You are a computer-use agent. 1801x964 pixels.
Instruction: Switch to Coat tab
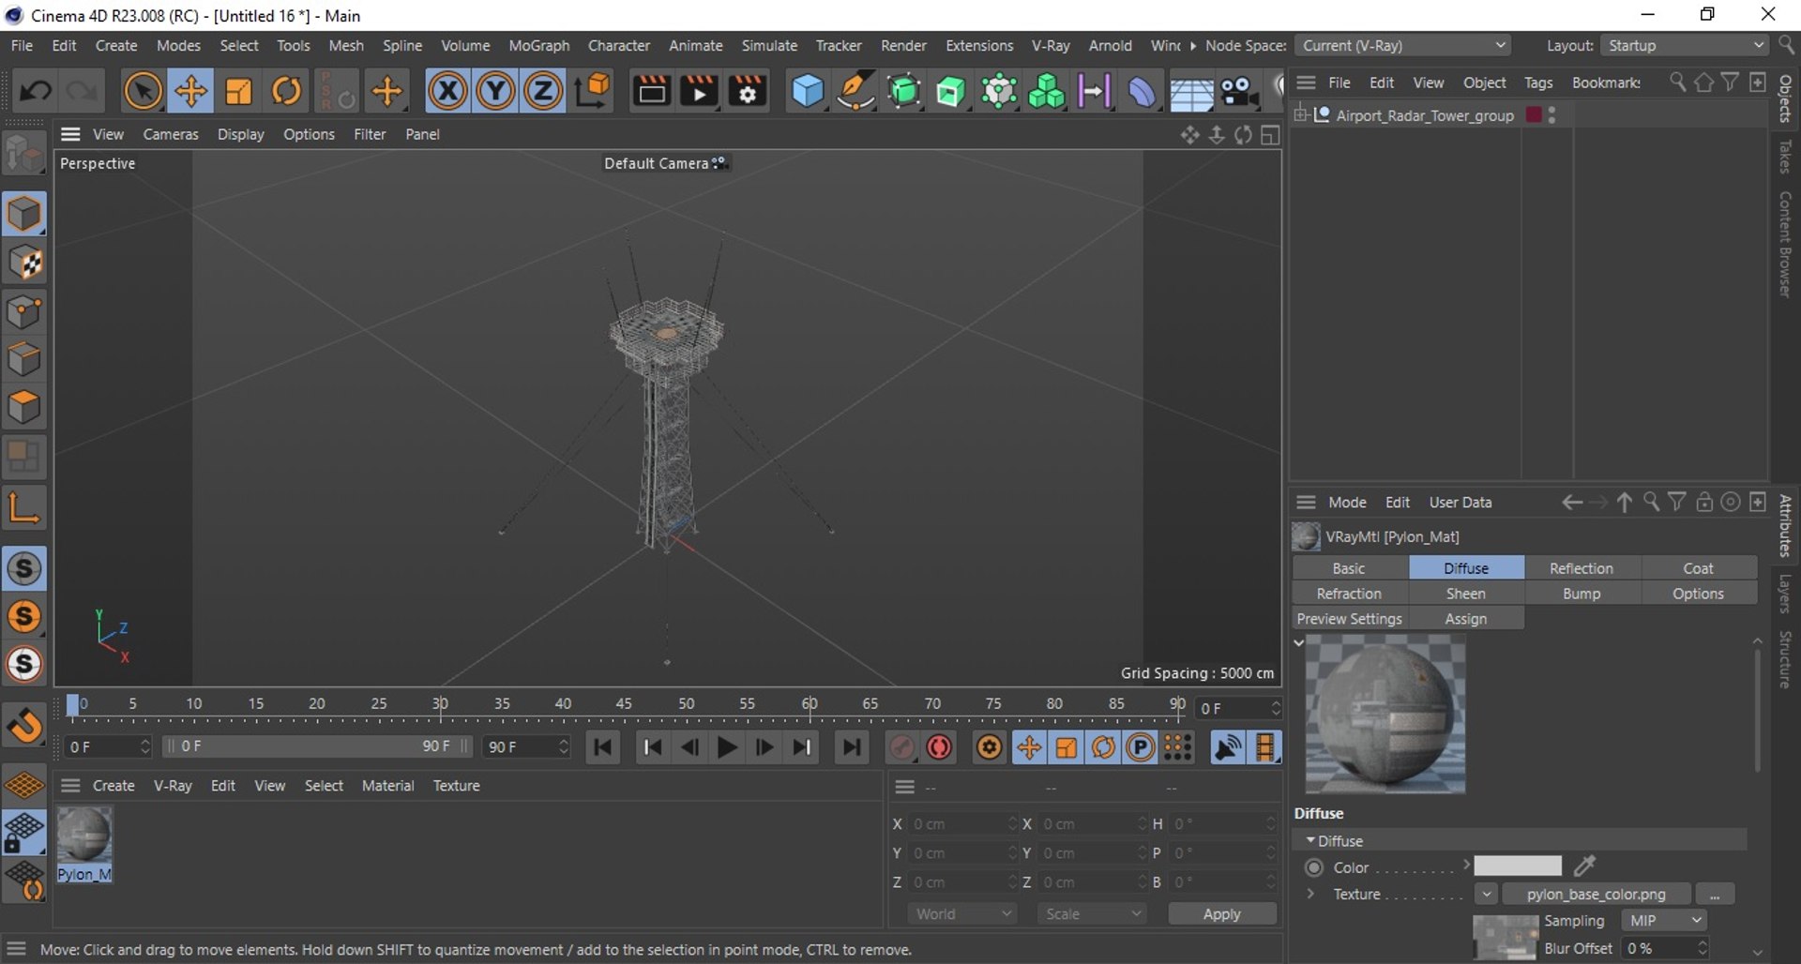coord(1698,568)
